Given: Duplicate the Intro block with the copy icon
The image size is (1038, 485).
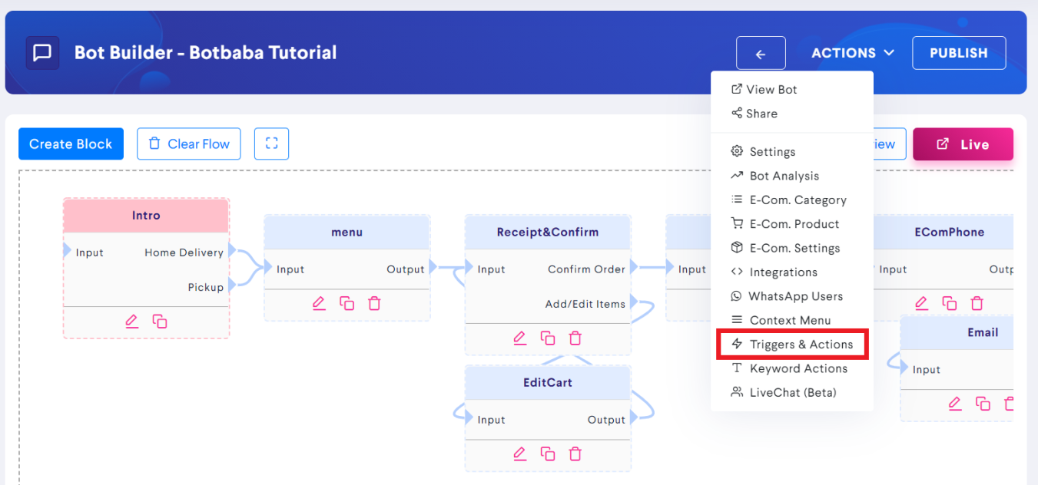Looking at the screenshot, I should point(159,320).
